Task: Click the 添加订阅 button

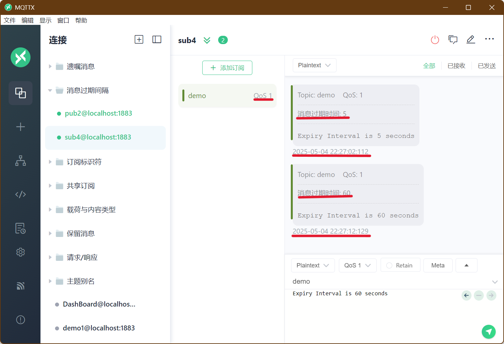Action: 227,68
